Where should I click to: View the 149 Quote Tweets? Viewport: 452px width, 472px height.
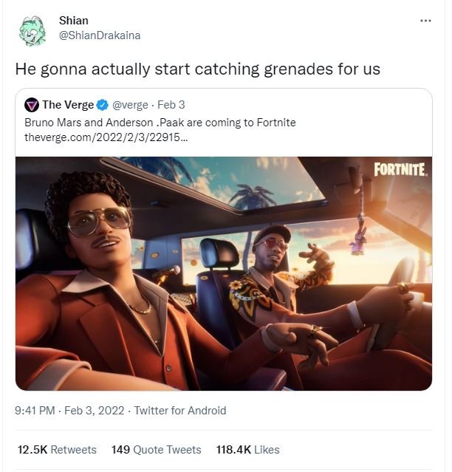(x=156, y=449)
